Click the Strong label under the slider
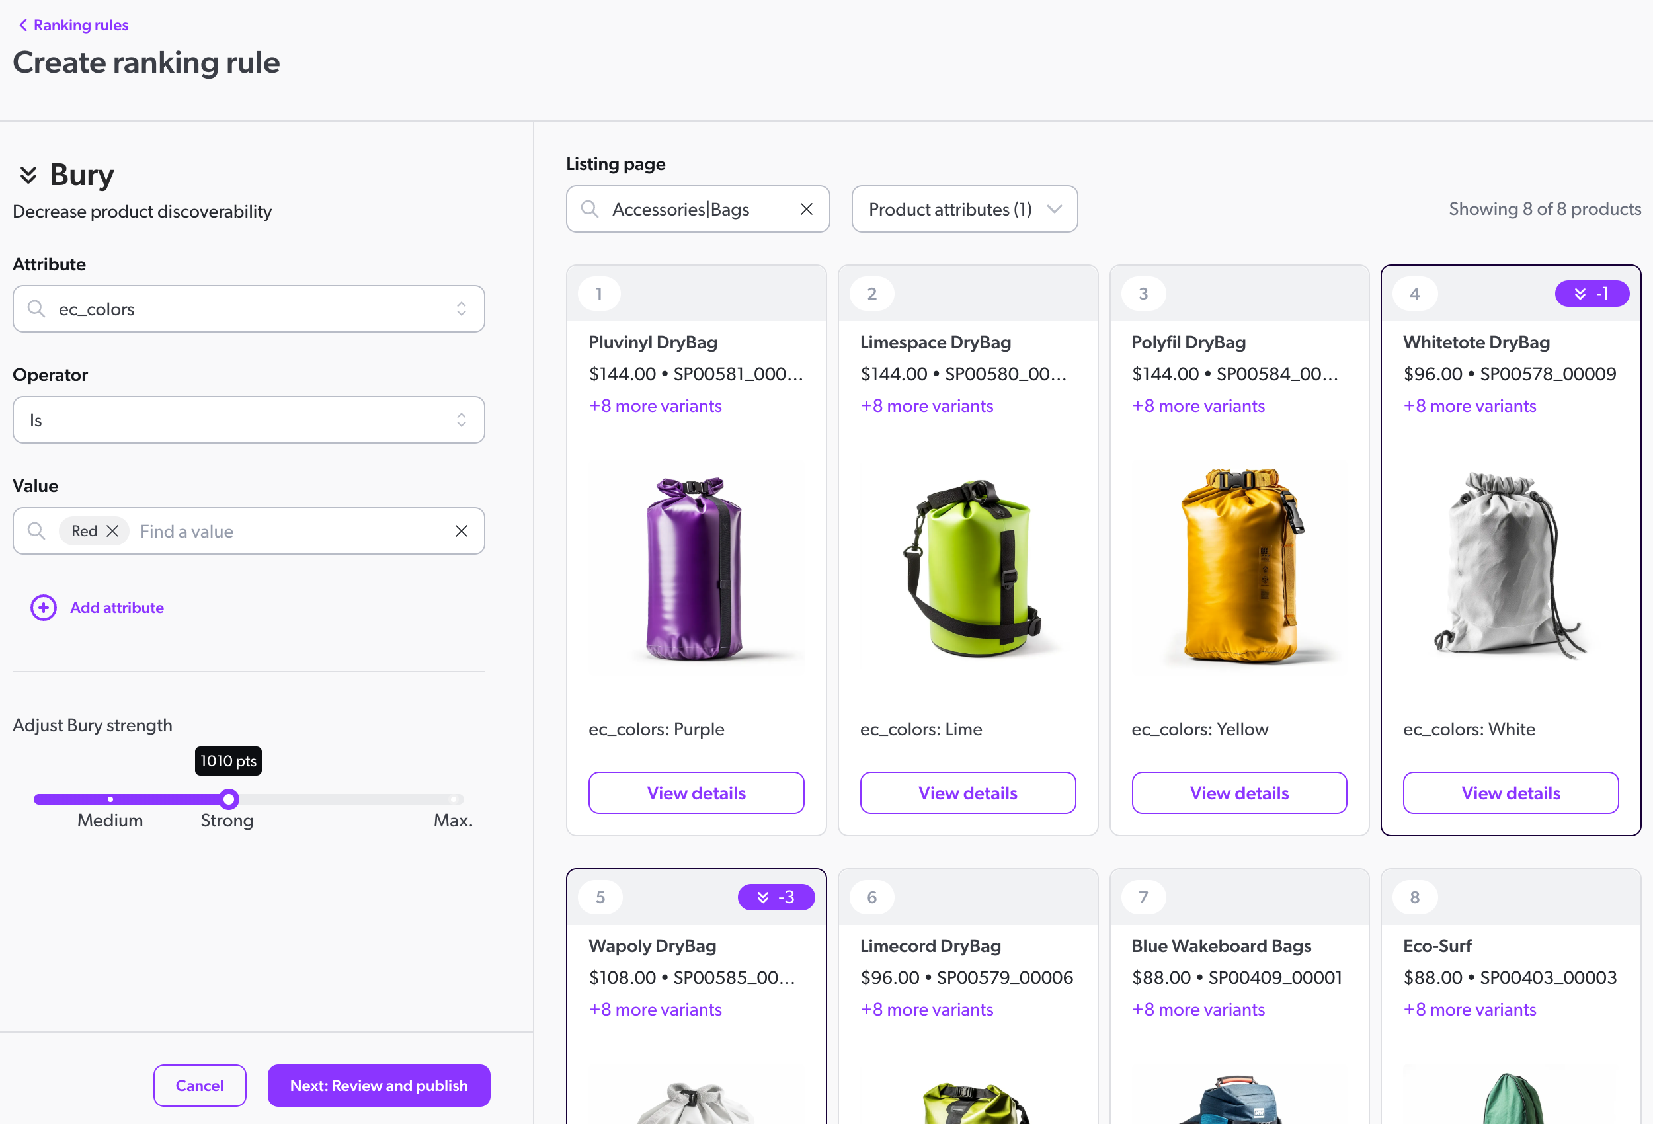This screenshot has width=1653, height=1124. point(227,821)
